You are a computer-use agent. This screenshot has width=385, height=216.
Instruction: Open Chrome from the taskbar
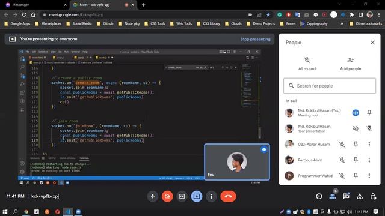(26, 212)
